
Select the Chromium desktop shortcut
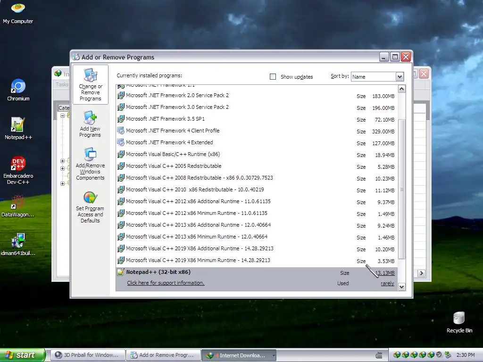click(x=18, y=90)
